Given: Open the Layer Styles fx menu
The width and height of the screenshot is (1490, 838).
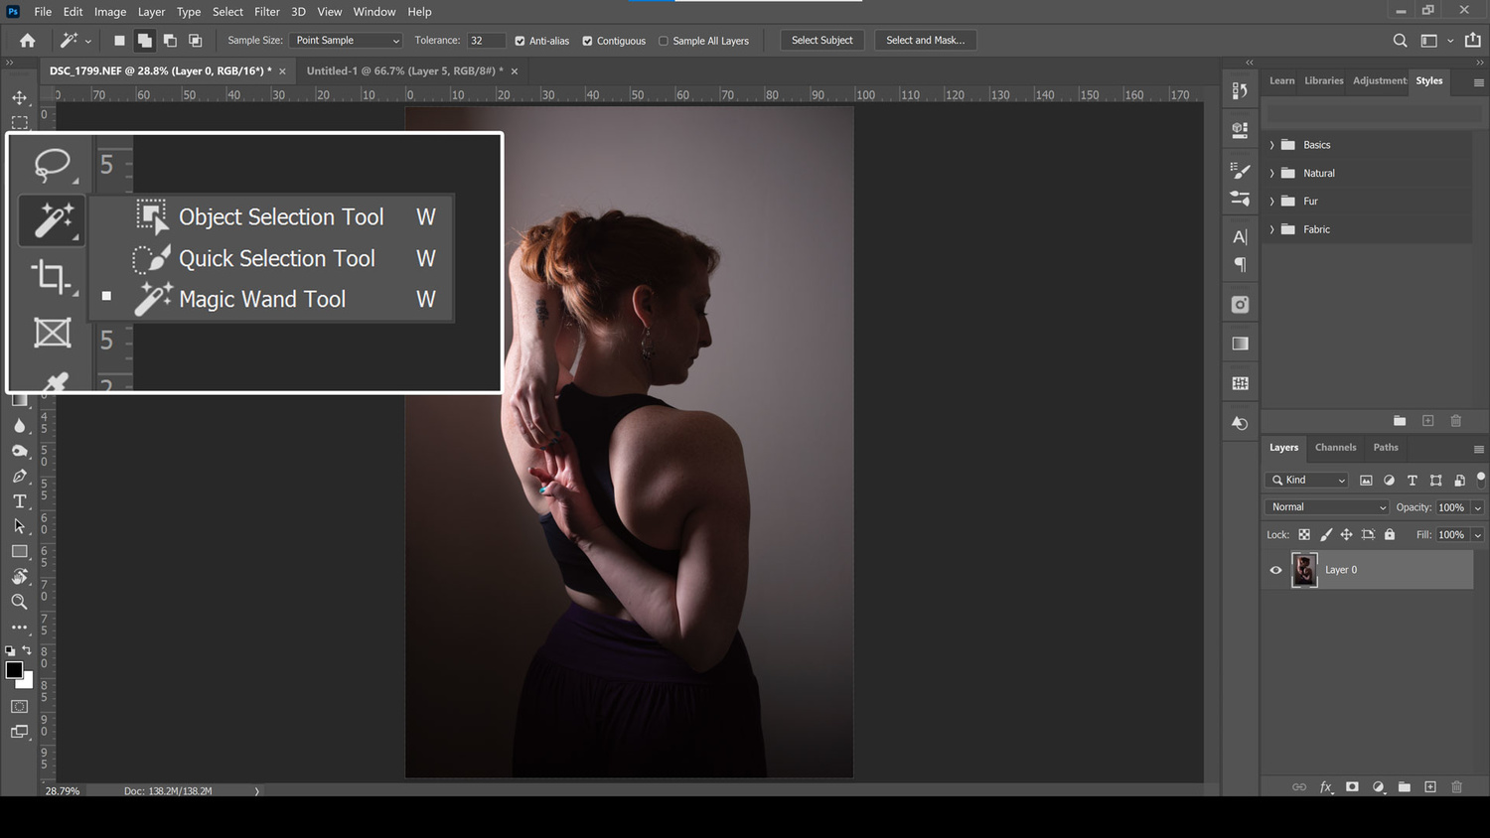Looking at the screenshot, I should [1325, 786].
